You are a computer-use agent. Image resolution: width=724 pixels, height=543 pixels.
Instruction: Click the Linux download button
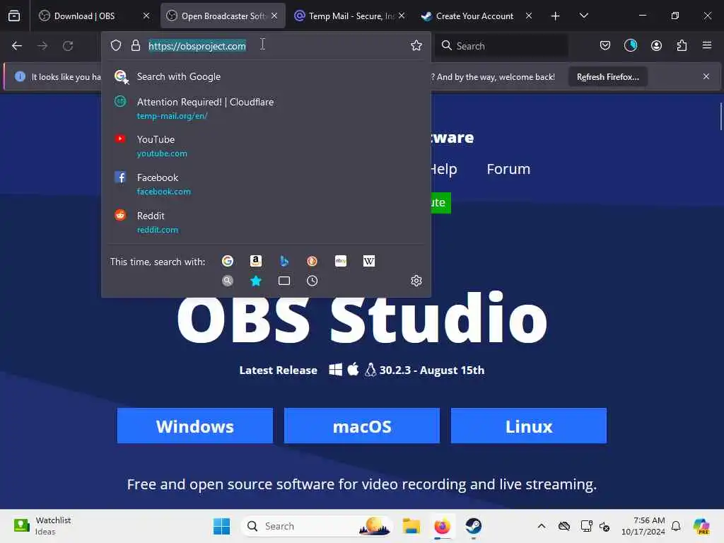(529, 426)
